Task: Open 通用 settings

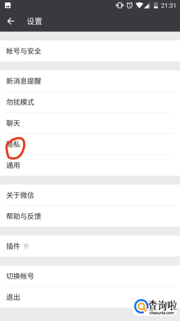Action: tap(90, 165)
